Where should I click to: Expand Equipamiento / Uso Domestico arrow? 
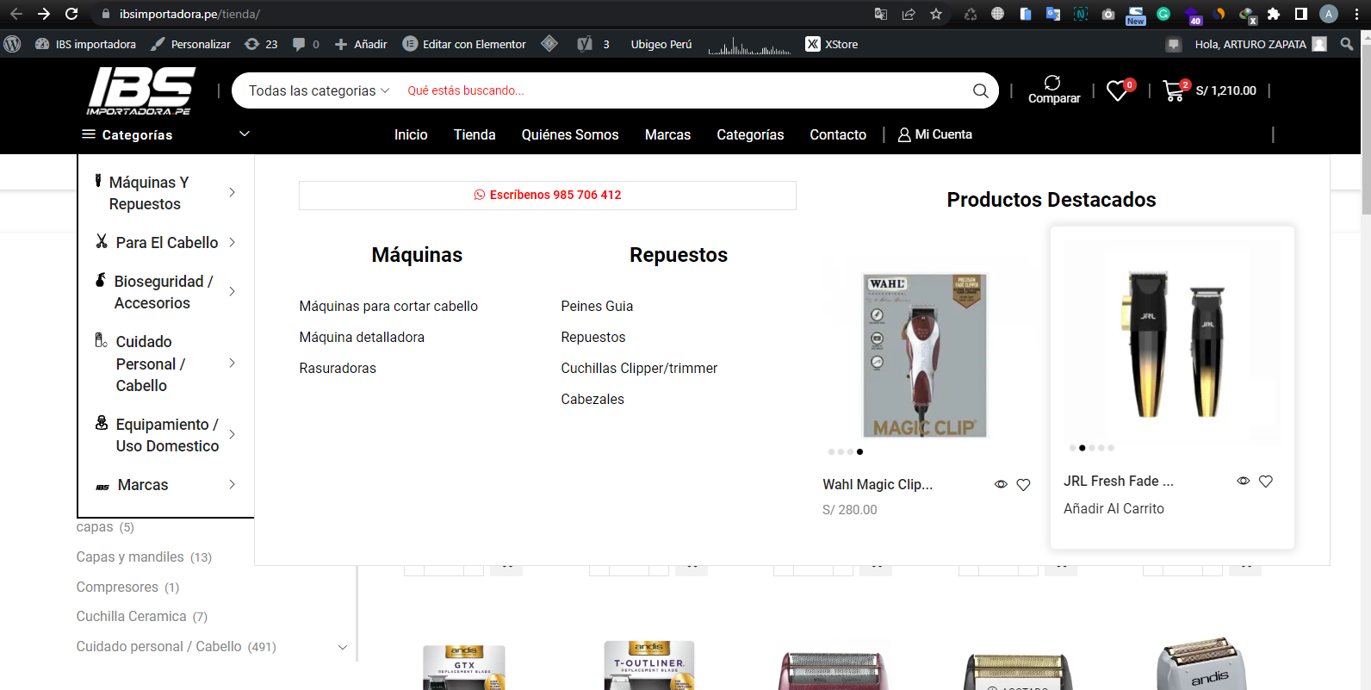pos(232,435)
